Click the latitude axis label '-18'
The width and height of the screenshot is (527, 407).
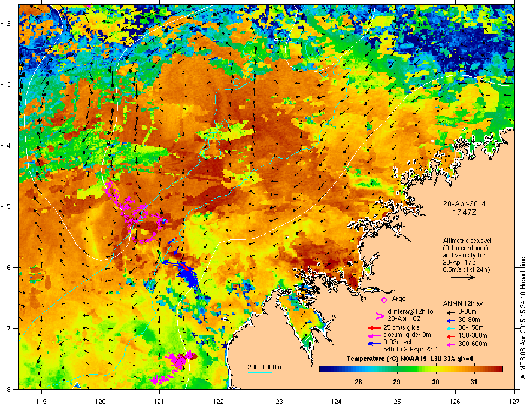[x=7, y=389]
